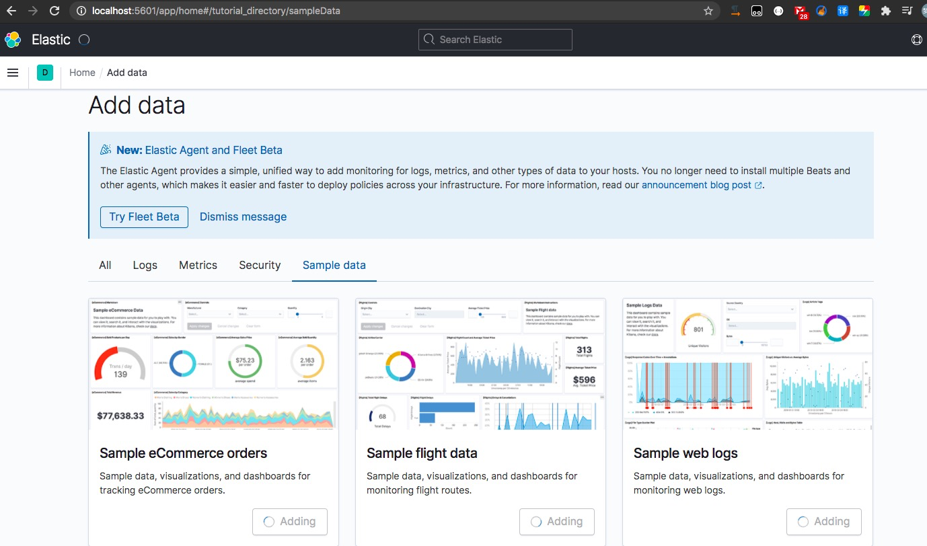Viewport: 927px width, 546px height.
Task: Click the Add data breadcrumb
Action: (x=127, y=73)
